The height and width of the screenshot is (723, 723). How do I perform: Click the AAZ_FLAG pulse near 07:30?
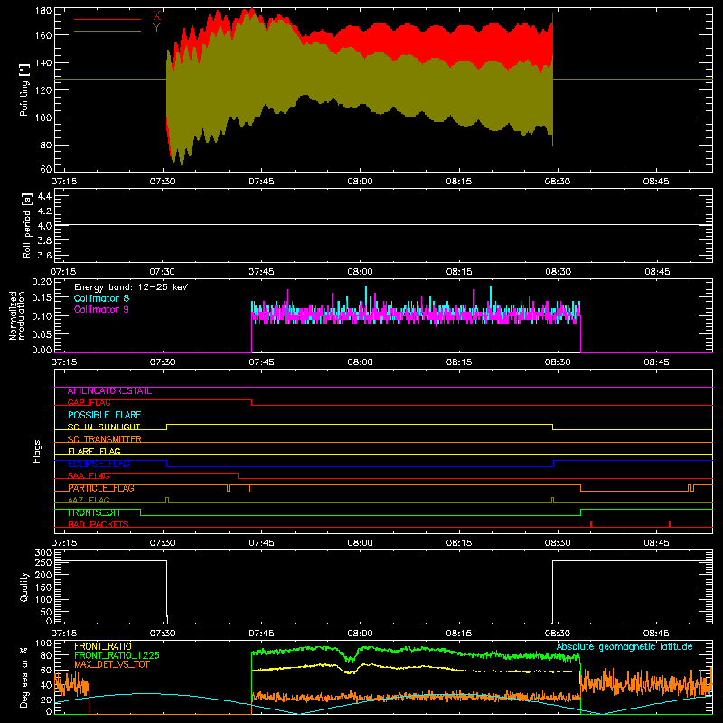[x=167, y=501]
